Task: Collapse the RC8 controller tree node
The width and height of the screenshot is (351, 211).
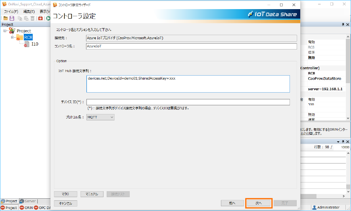Action: (x=13, y=38)
